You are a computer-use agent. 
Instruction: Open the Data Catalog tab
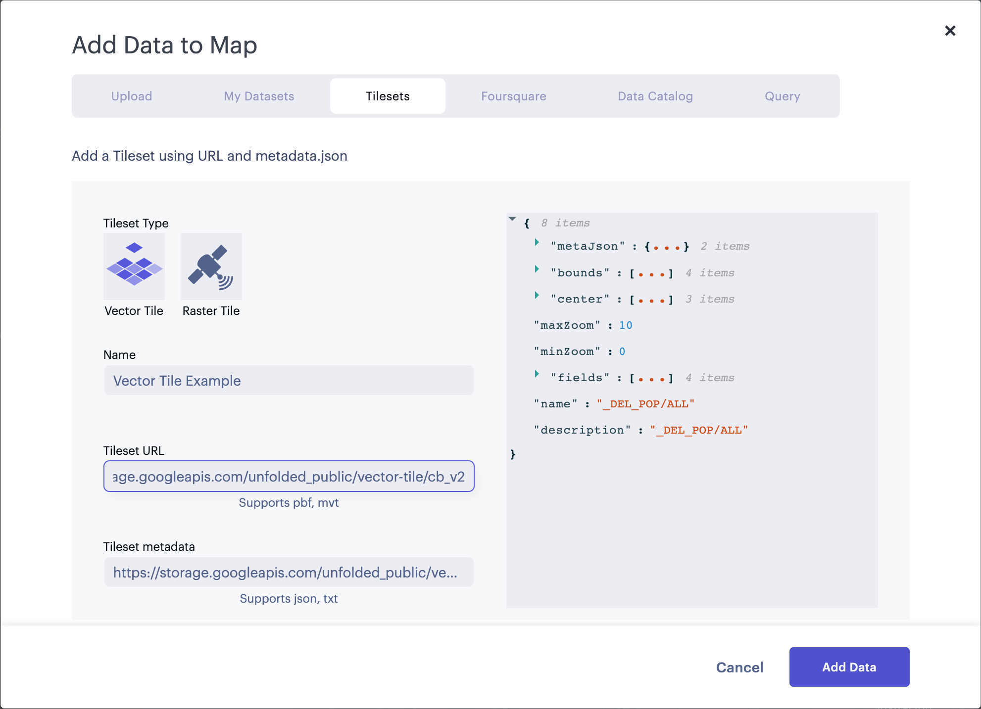(655, 96)
